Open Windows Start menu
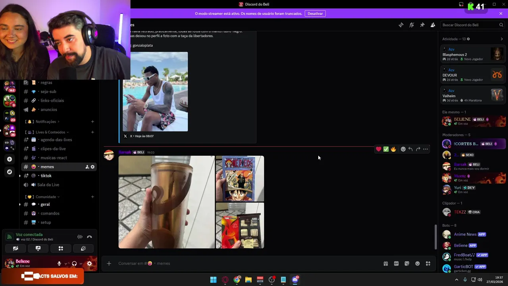Viewport: 508px width, 286px height. pyautogui.click(x=213, y=280)
